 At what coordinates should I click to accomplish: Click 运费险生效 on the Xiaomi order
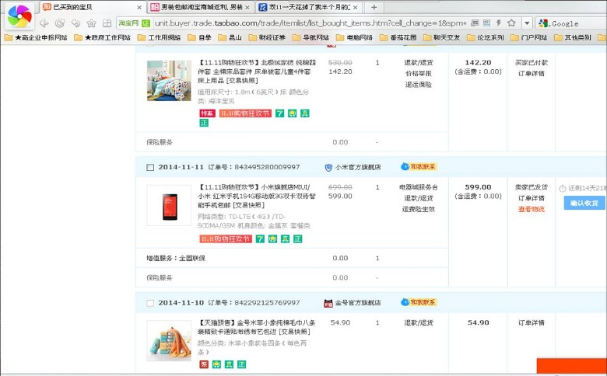[419, 209]
